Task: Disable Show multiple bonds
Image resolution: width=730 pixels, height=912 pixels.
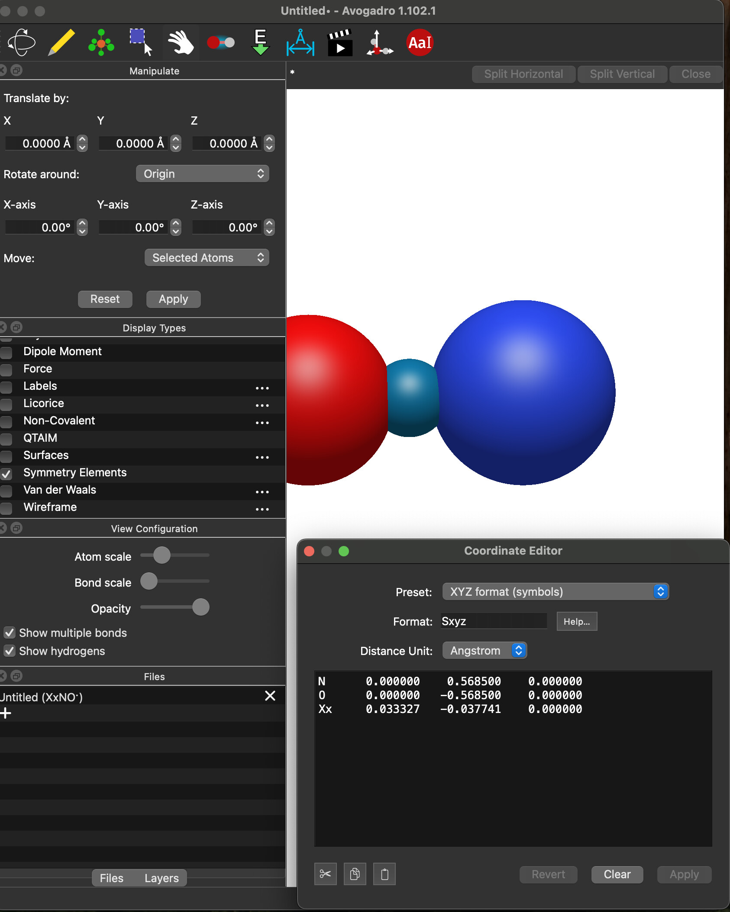Action: (10, 633)
